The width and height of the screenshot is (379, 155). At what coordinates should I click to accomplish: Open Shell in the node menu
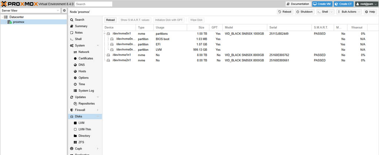pos(85,39)
